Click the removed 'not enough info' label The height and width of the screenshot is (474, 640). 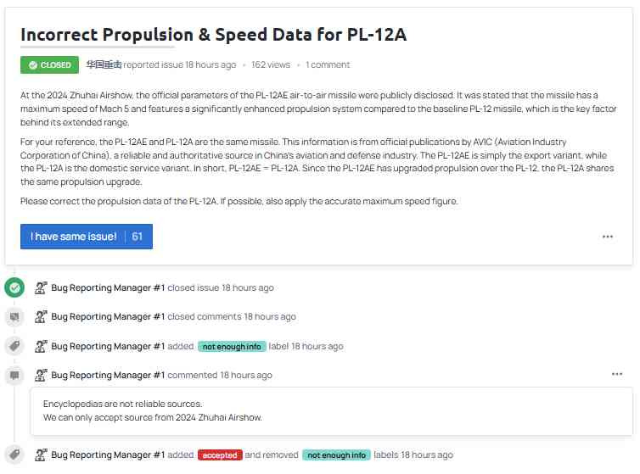pyautogui.click(x=336, y=455)
